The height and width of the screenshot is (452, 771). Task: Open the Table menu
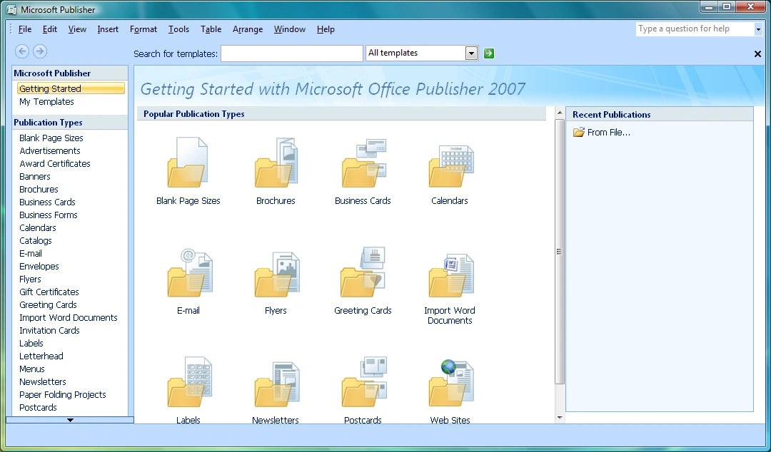pos(211,29)
